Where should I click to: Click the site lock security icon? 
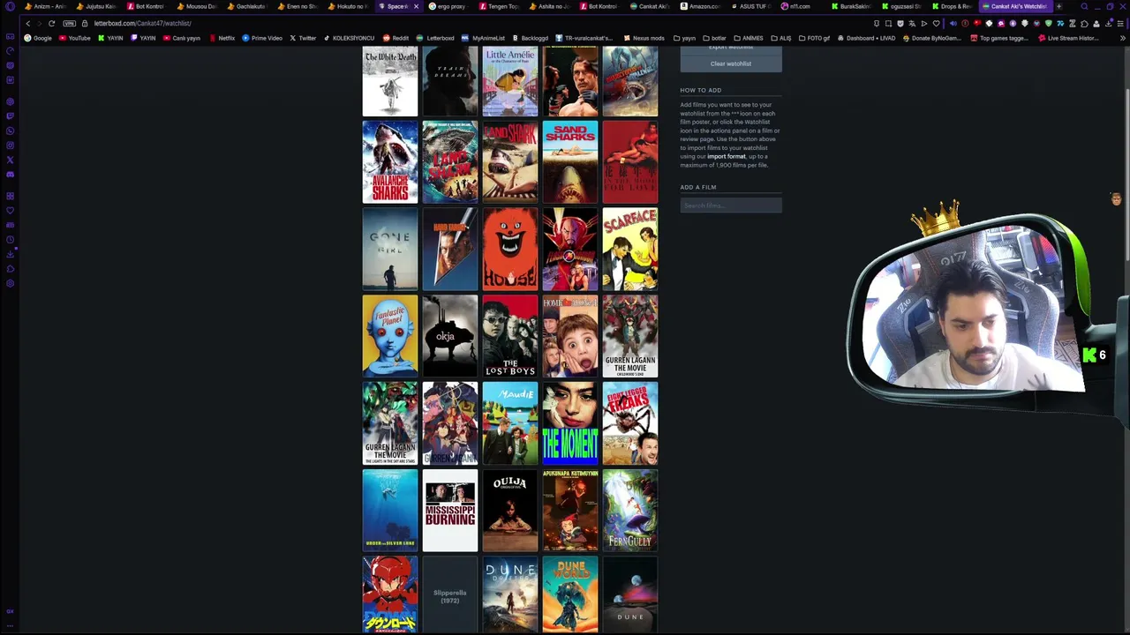(x=85, y=24)
